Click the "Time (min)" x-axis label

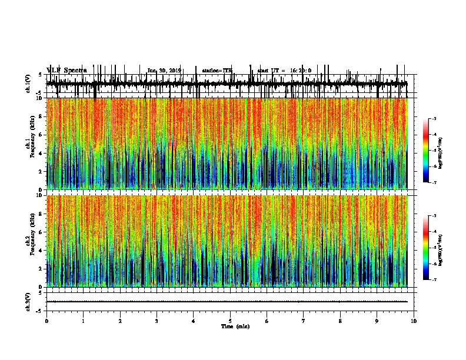(x=235, y=326)
